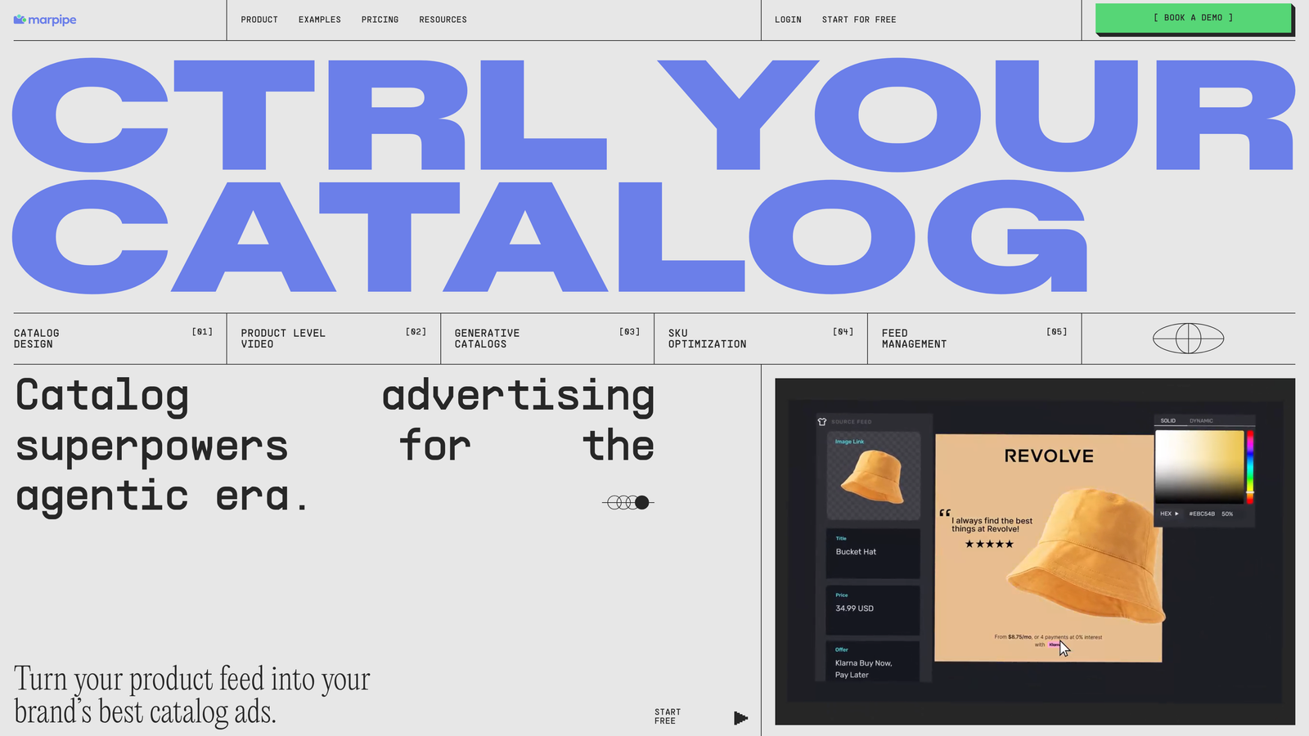1309x736 pixels.
Task: Click the large bucket hat product image
Action: [x=1086, y=556]
